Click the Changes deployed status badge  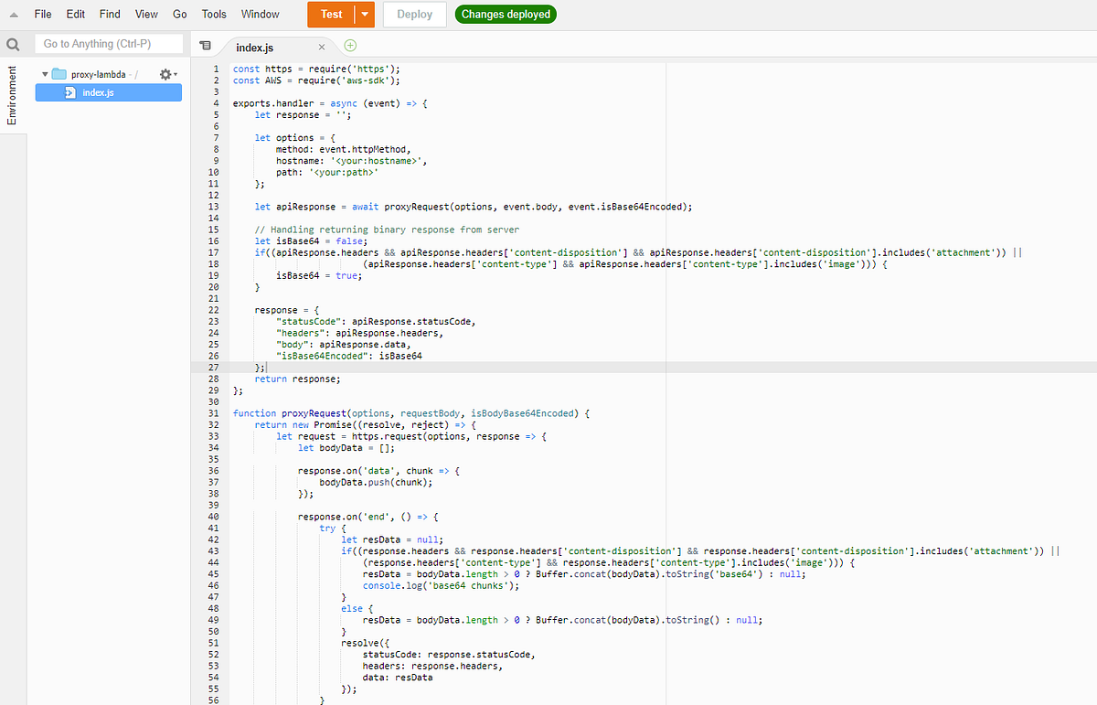[506, 15]
